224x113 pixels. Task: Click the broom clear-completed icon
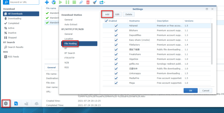[x=95, y=2]
